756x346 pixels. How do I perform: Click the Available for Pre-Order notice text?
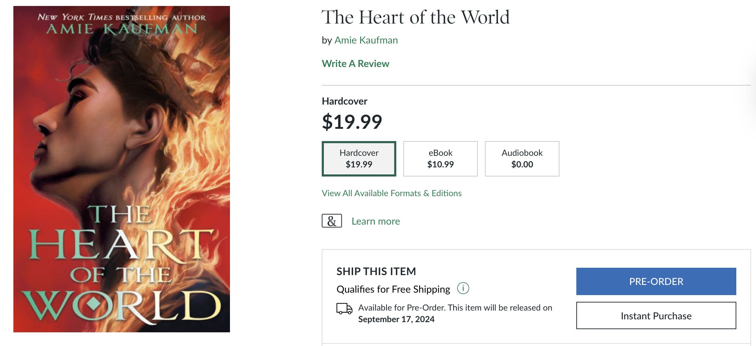pyautogui.click(x=455, y=313)
